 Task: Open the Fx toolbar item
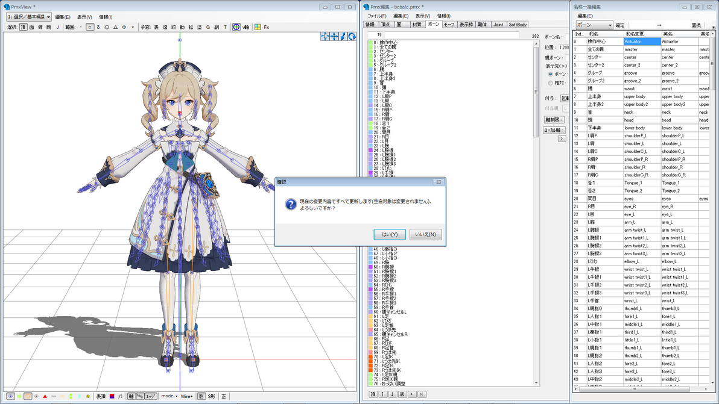click(267, 27)
